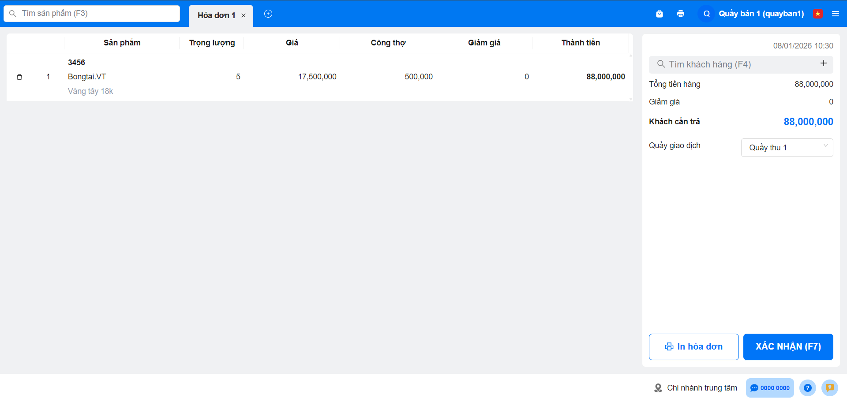Select the Hóa đơn 1 tab
This screenshot has width=847, height=402.
[216, 15]
